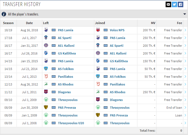Click Volos NPS club crest

98,30
